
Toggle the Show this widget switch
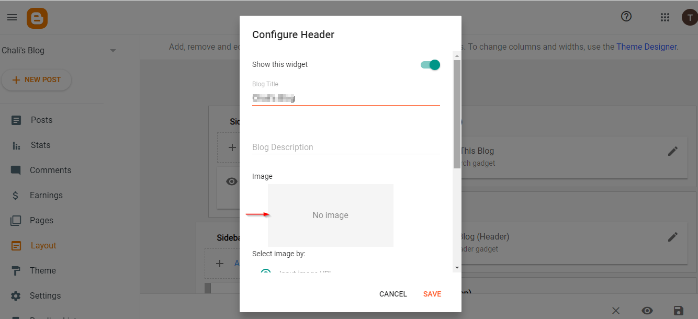click(x=430, y=65)
